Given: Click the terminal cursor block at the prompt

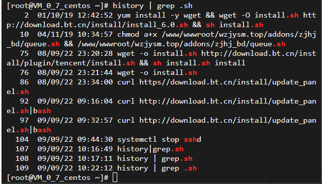Looking at the screenshot, I should 115,177.
